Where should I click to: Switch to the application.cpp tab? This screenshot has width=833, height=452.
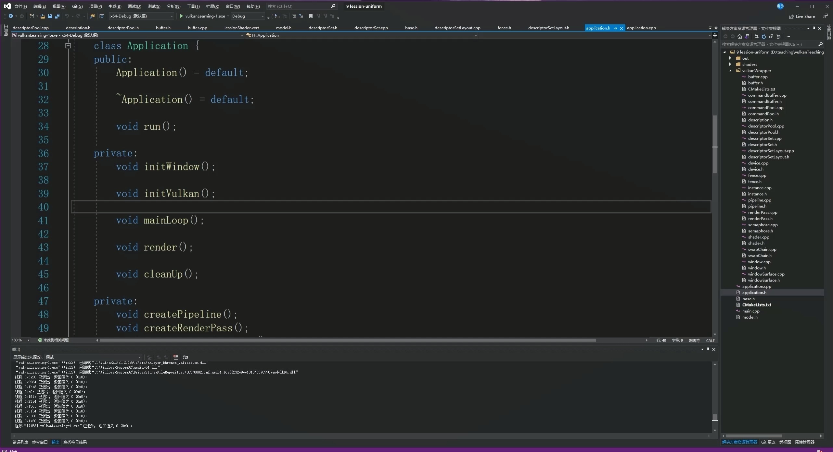click(x=641, y=28)
